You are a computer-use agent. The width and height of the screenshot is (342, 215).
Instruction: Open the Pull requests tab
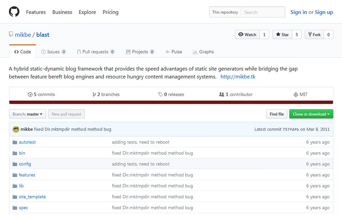click(x=95, y=52)
